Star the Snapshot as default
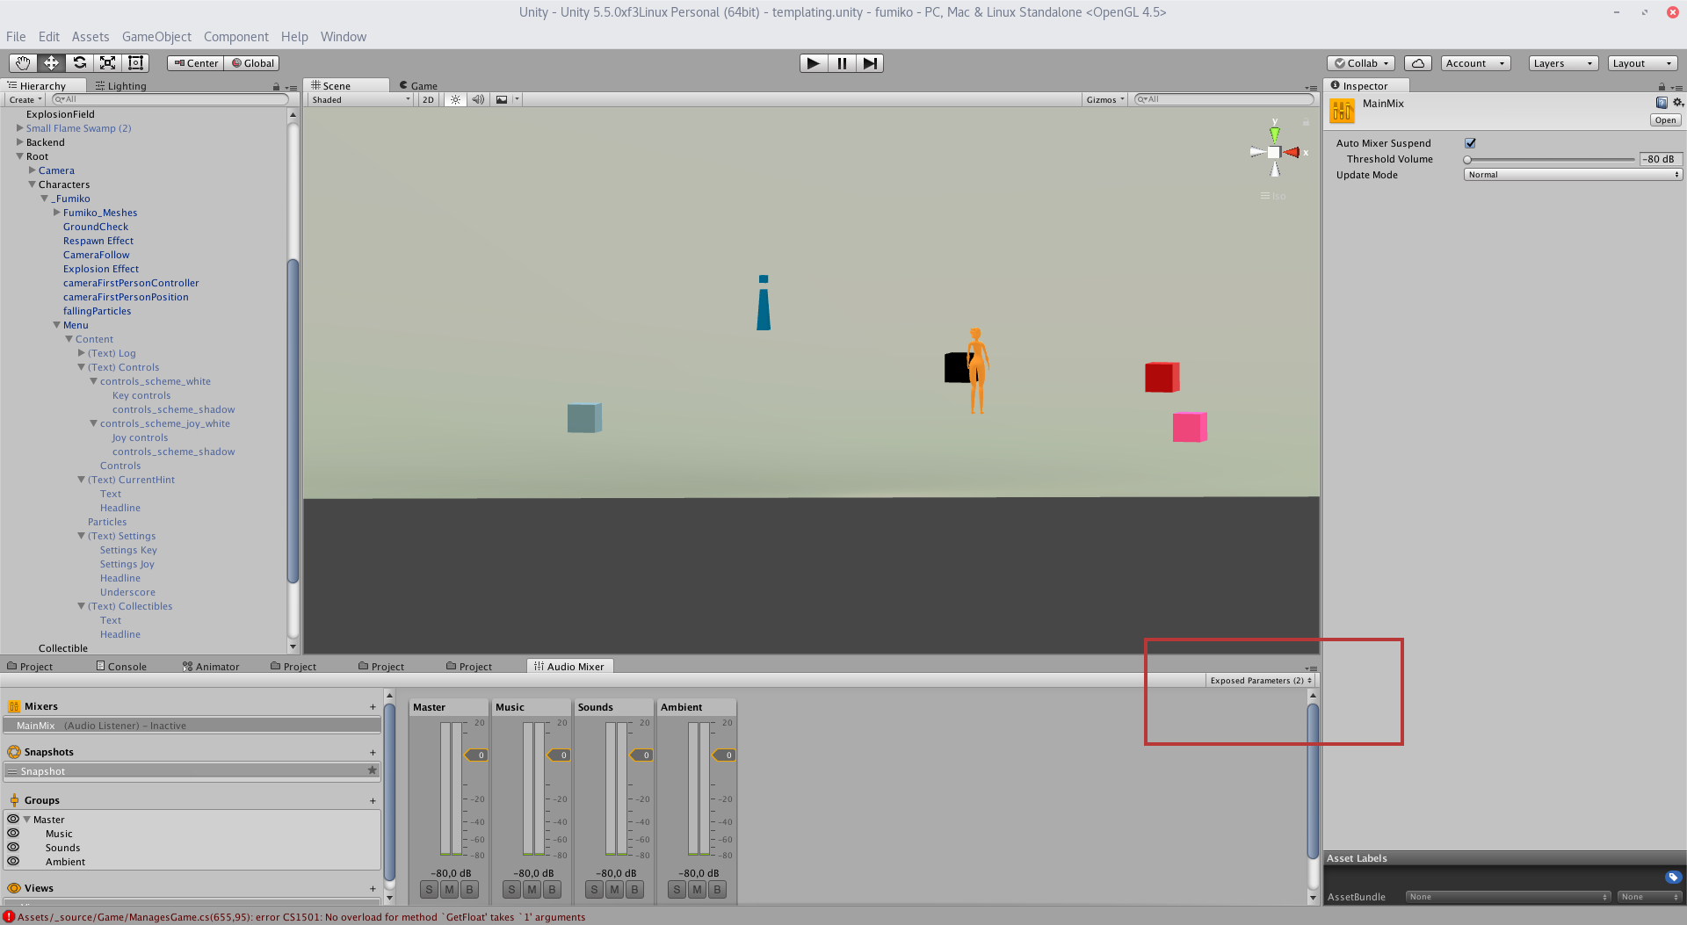Image resolution: width=1687 pixels, height=925 pixels. pos(371,770)
